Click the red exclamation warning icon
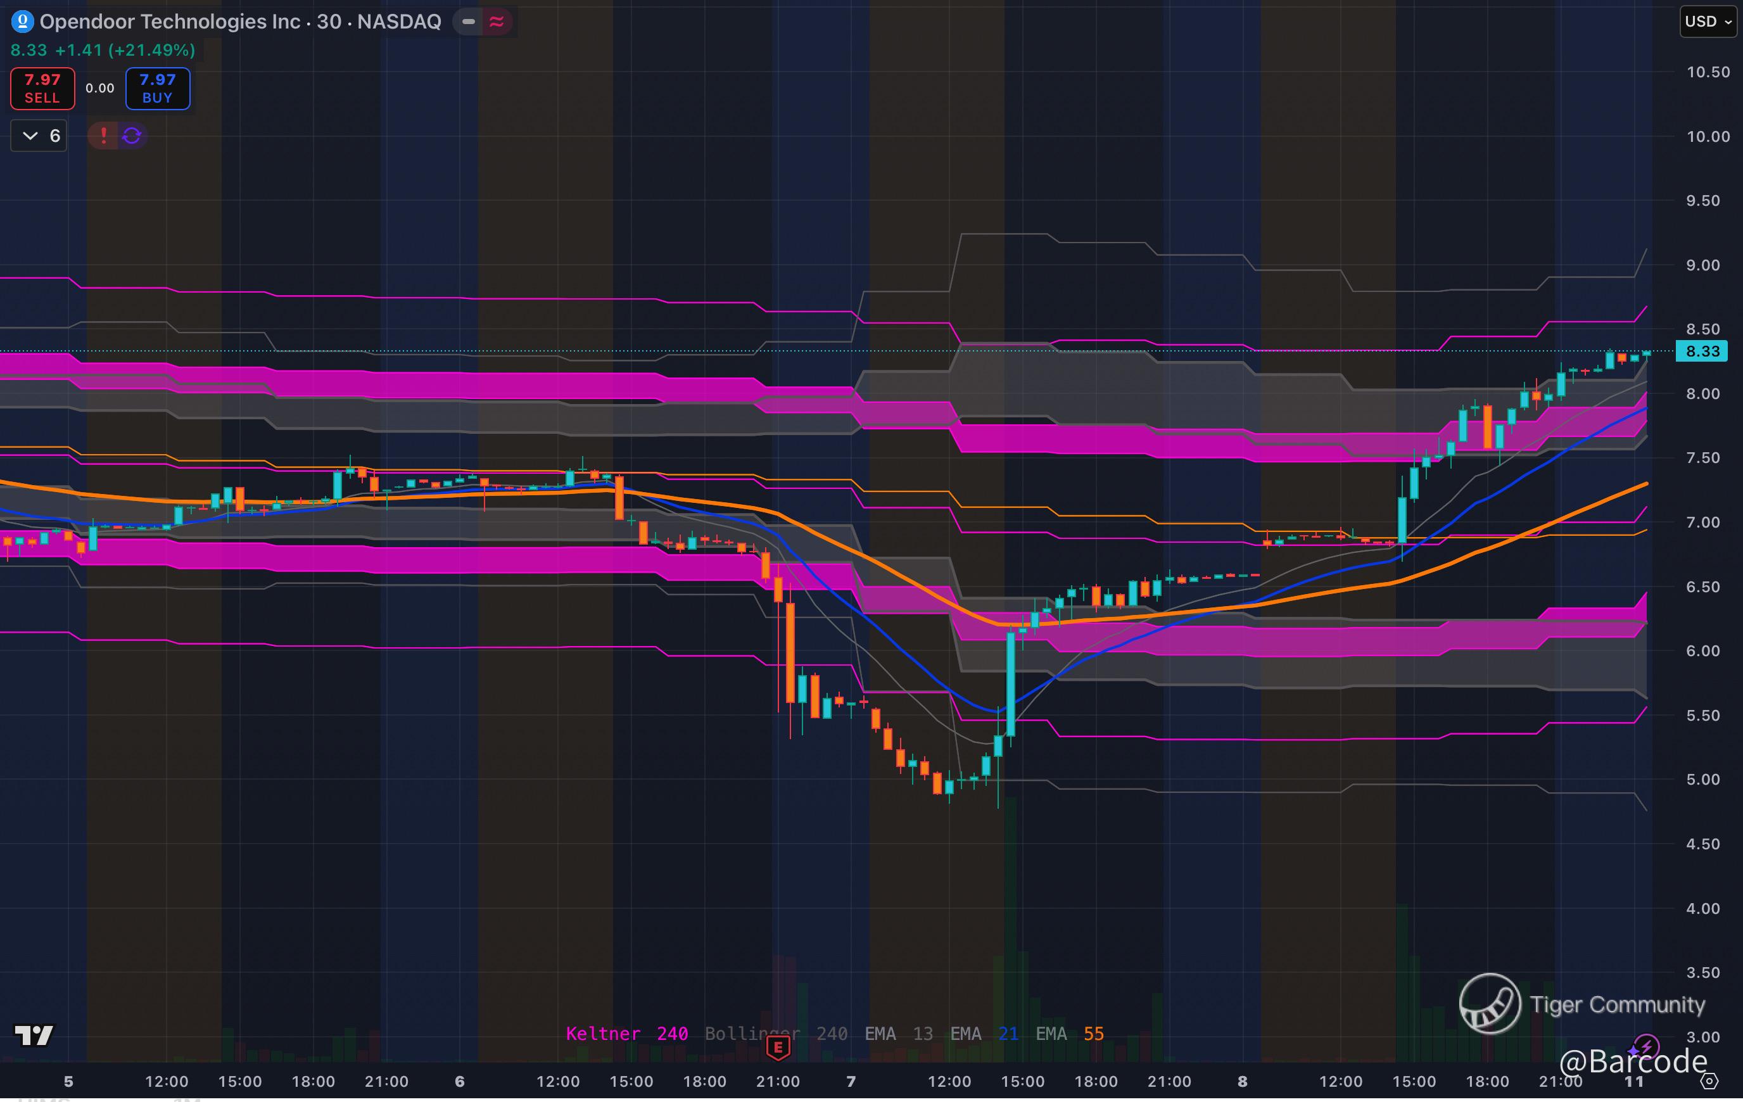This screenshot has height=1102, width=1743. 103,136
